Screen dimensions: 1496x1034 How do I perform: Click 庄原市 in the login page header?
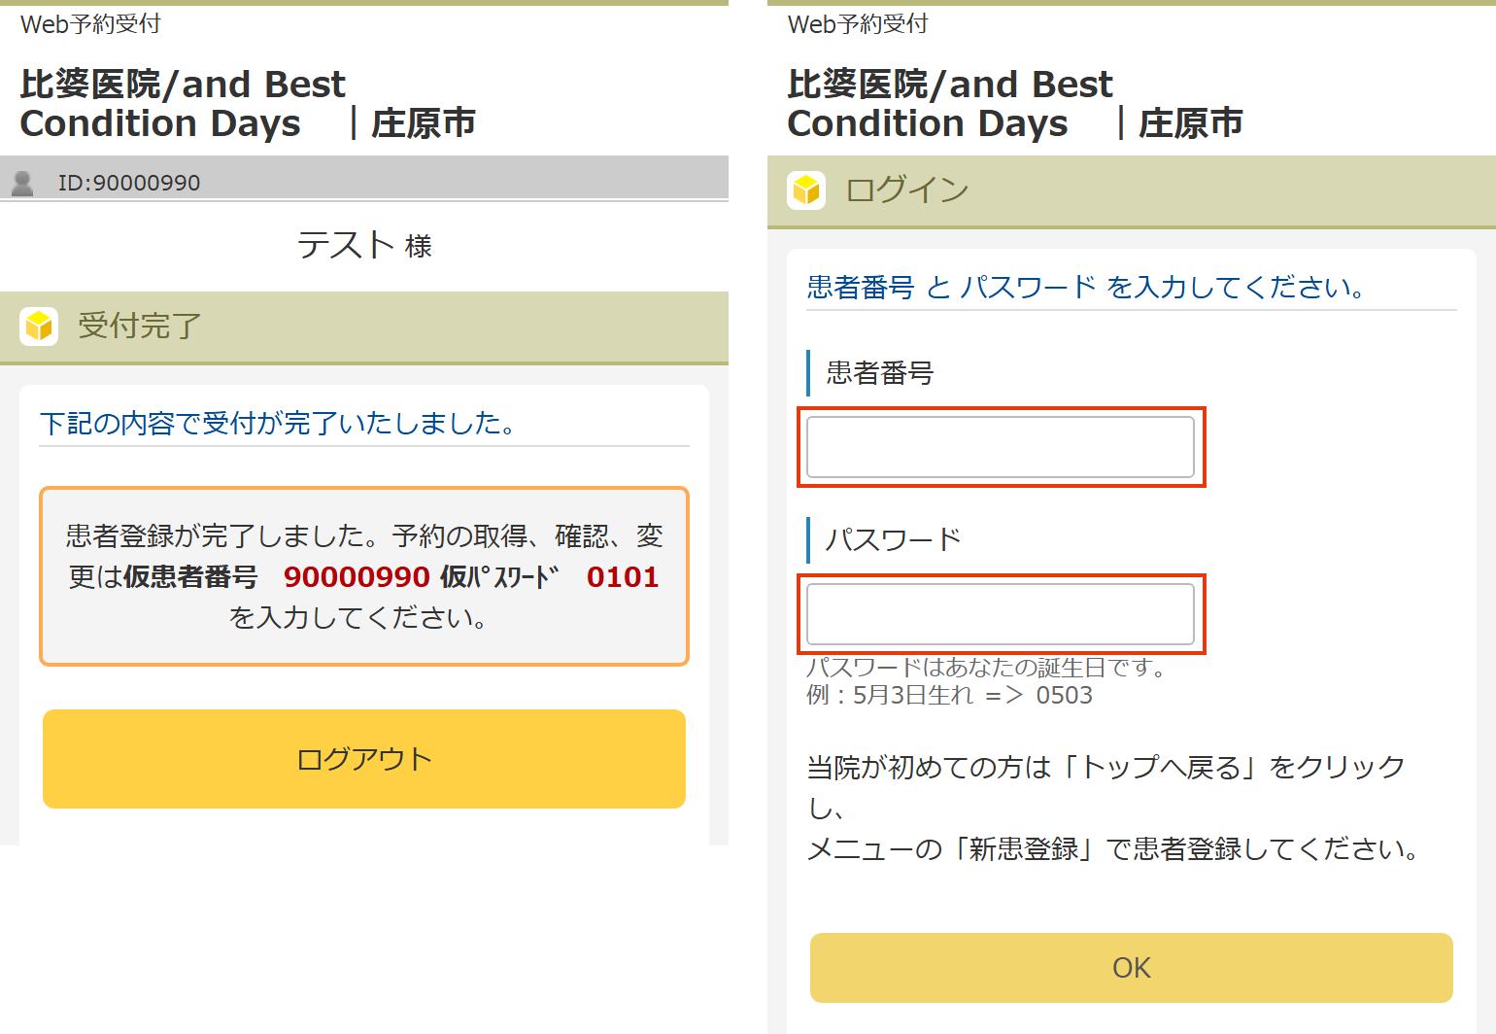coord(1191,124)
